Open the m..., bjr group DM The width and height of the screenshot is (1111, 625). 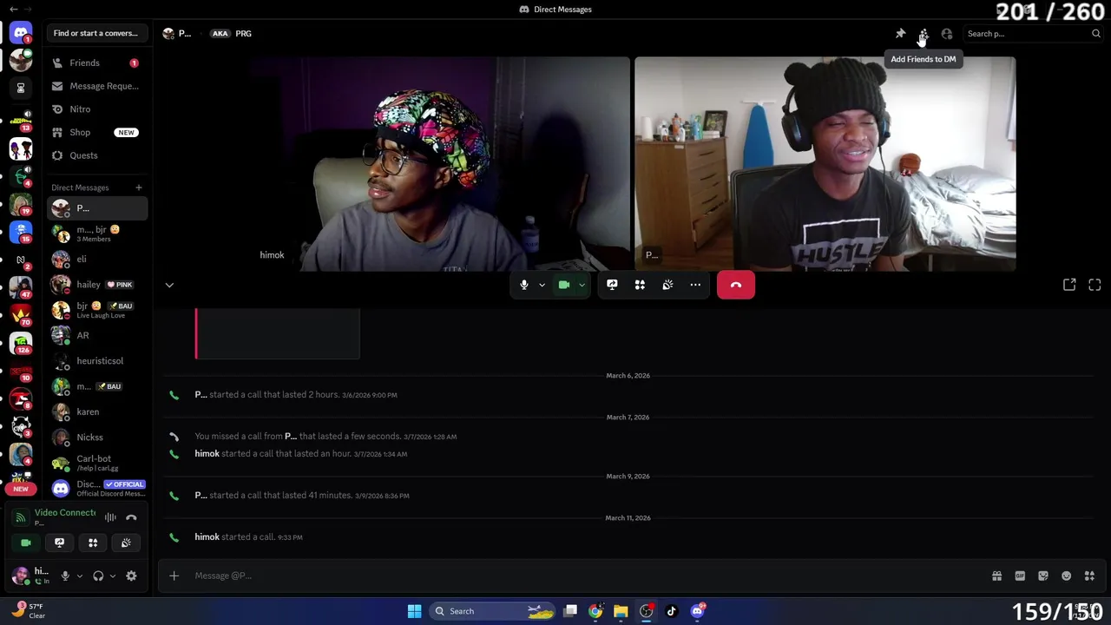96,234
